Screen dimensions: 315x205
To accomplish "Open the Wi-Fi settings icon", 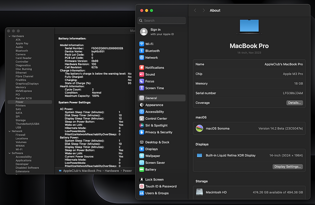I will click(x=142, y=44).
